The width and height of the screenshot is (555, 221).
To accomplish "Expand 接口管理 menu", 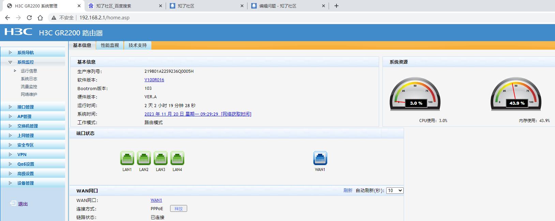I will tap(32, 107).
